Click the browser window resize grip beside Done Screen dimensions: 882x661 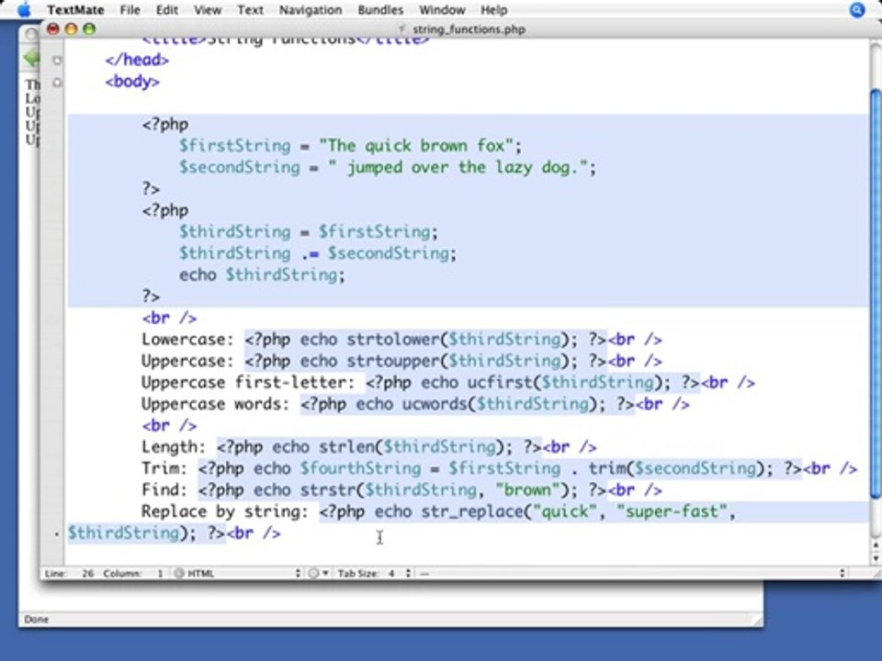(756, 620)
